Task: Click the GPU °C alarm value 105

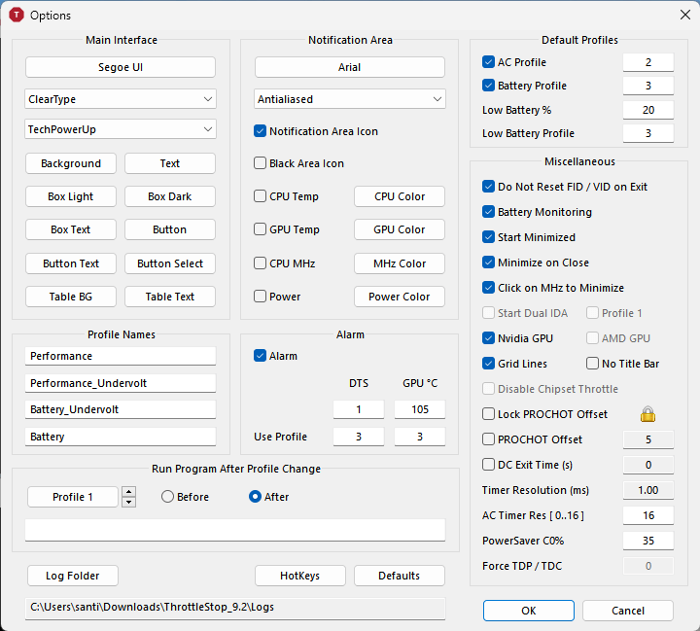Action: point(420,409)
